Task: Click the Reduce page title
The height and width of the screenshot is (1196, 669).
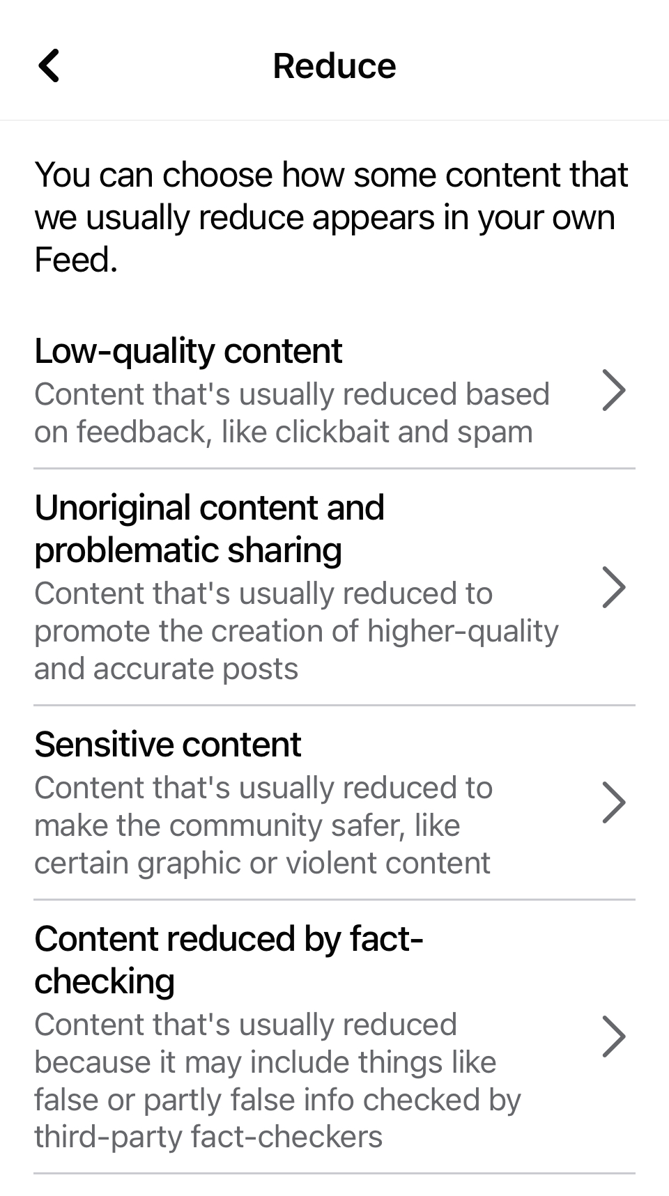Action: [334, 66]
